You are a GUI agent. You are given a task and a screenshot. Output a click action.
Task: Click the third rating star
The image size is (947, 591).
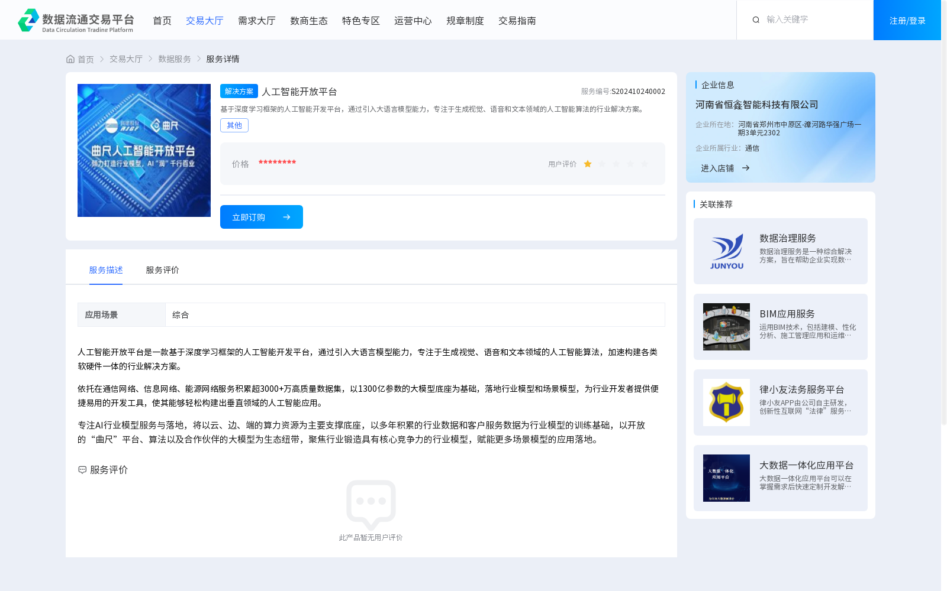616,164
